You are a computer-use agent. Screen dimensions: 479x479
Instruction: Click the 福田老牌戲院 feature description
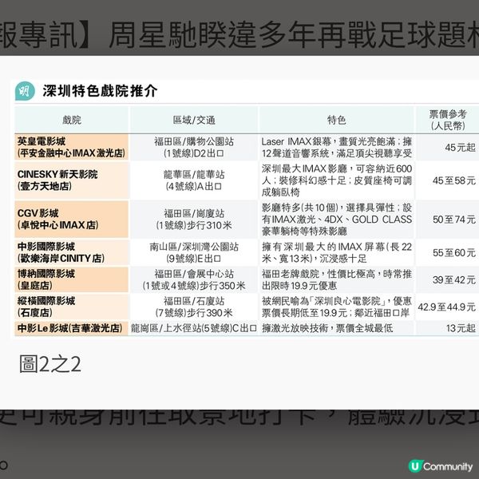(336, 279)
